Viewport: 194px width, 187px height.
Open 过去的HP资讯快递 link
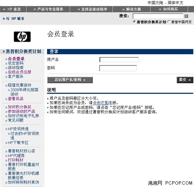(x=25, y=136)
